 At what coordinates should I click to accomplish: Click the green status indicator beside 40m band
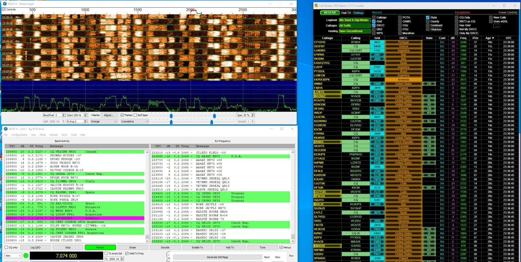(26, 256)
